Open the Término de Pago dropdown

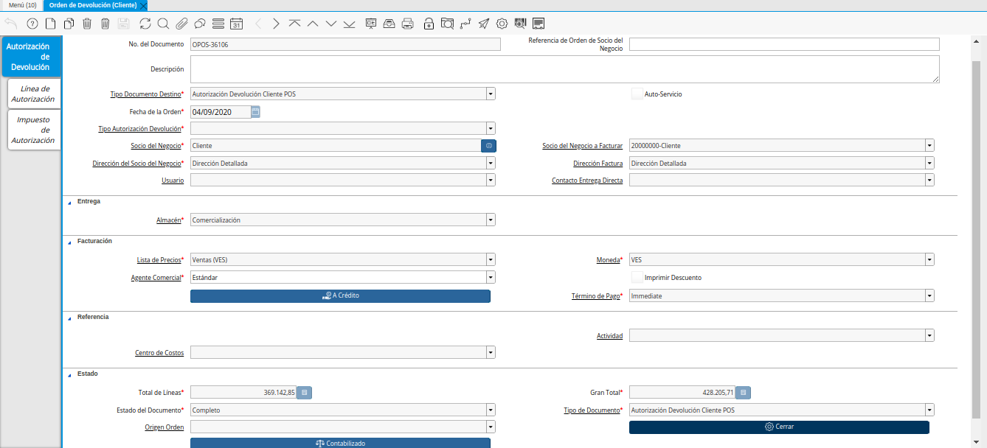pos(929,295)
